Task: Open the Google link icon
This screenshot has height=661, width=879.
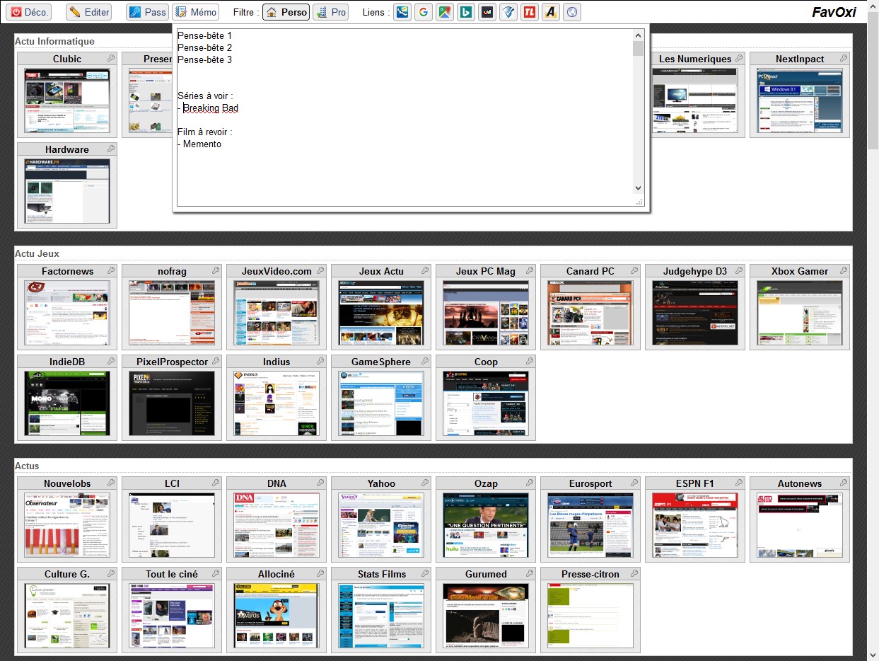Action: (424, 12)
